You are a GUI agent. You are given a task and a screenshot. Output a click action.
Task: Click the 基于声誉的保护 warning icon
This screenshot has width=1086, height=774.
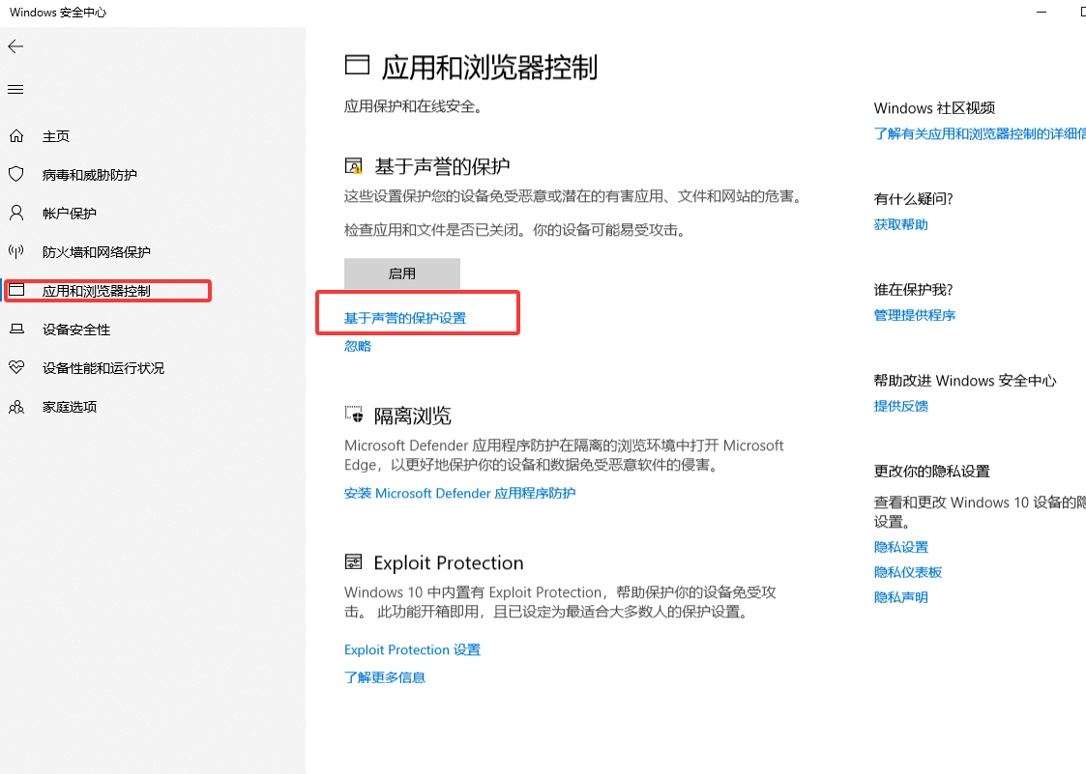(354, 166)
